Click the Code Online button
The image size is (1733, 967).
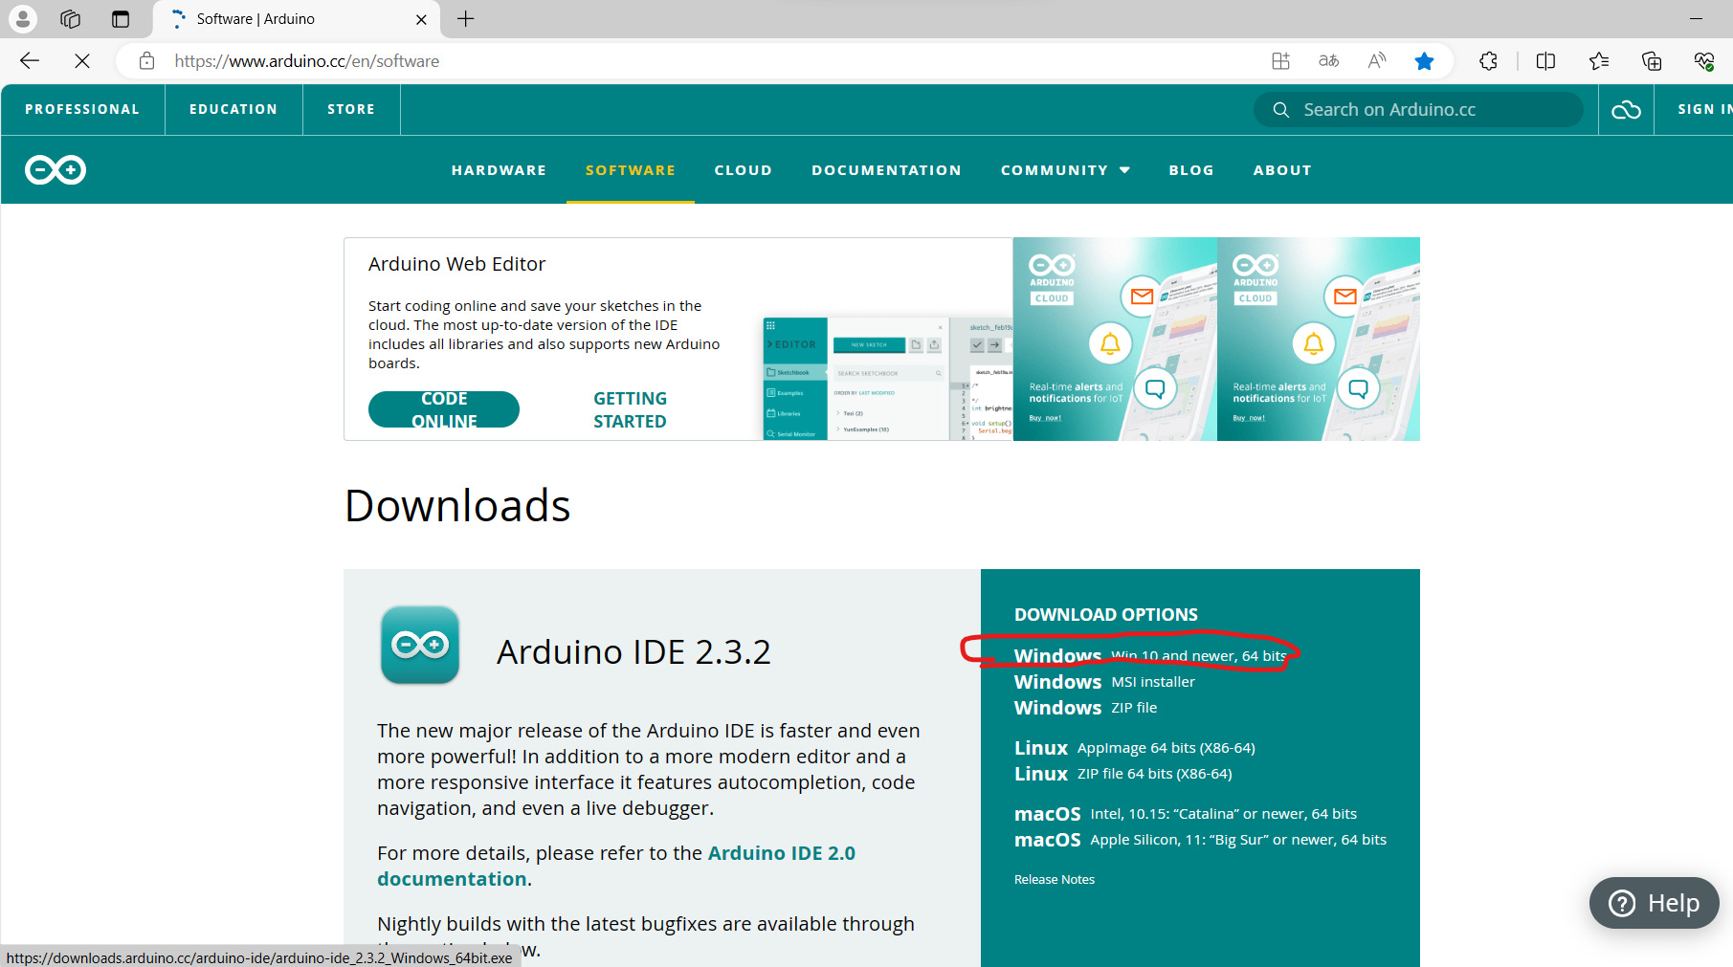pos(444,409)
